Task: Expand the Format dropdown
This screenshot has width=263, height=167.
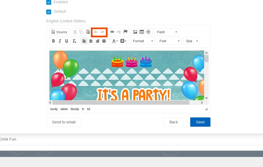Action: tap(142, 41)
